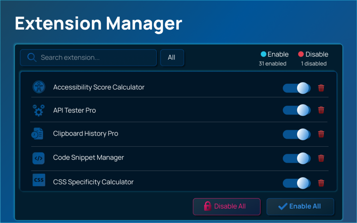Switch off Code Snippet Manager
The height and width of the screenshot is (223, 357).
pyautogui.click(x=296, y=158)
